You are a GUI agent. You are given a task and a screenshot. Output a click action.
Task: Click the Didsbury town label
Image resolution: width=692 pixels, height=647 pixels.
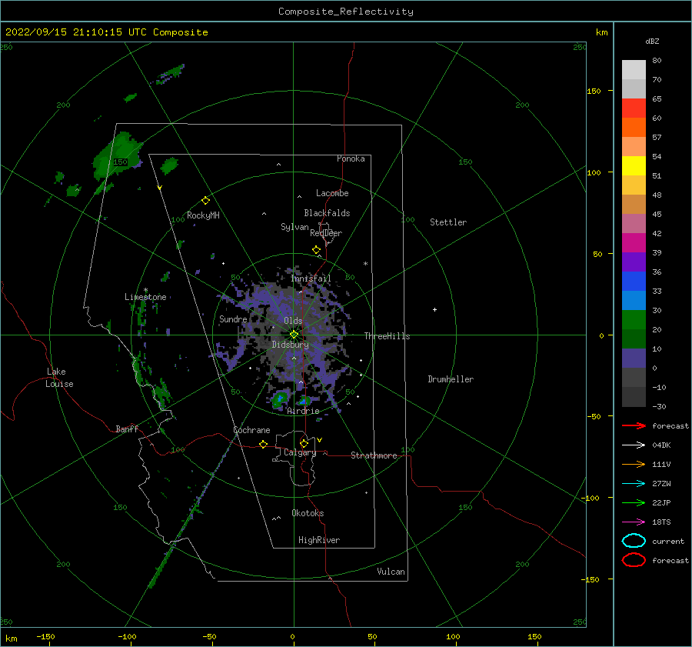tap(290, 345)
